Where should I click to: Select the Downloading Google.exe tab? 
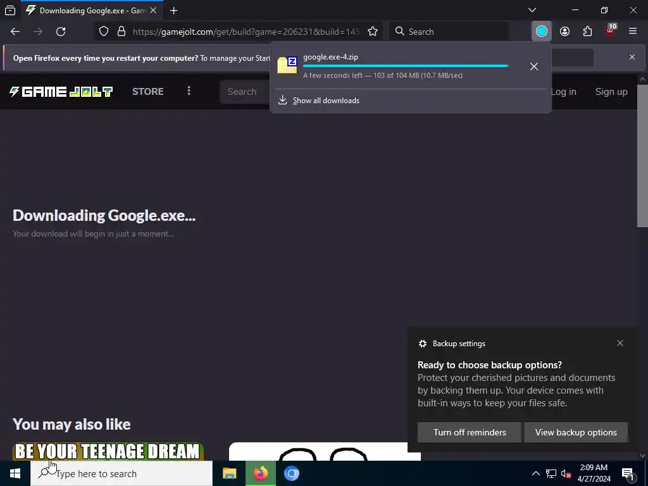click(91, 10)
